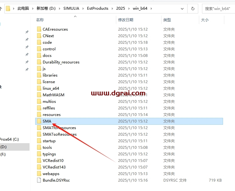Navigate to 此电脑 in breadcrumb
Image resolution: width=235 pixels, height=191 pixels.
[23, 8]
